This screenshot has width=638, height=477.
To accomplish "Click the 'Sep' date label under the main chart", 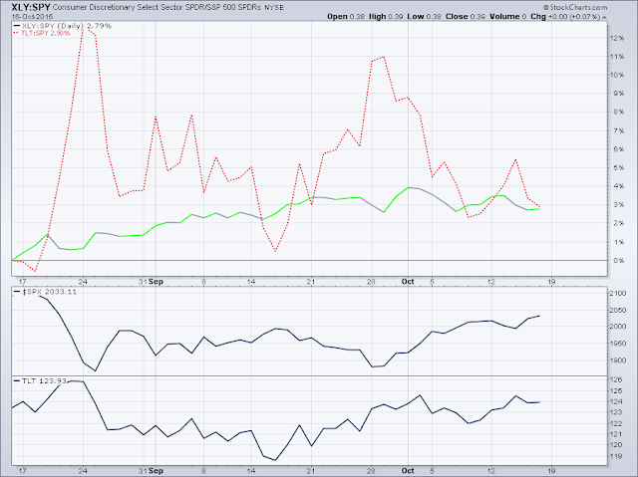I will pyautogui.click(x=157, y=282).
